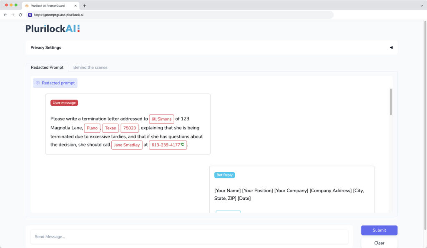Click the site identity icon in address bar
Screen dimensions: 427x248
pos(30,15)
